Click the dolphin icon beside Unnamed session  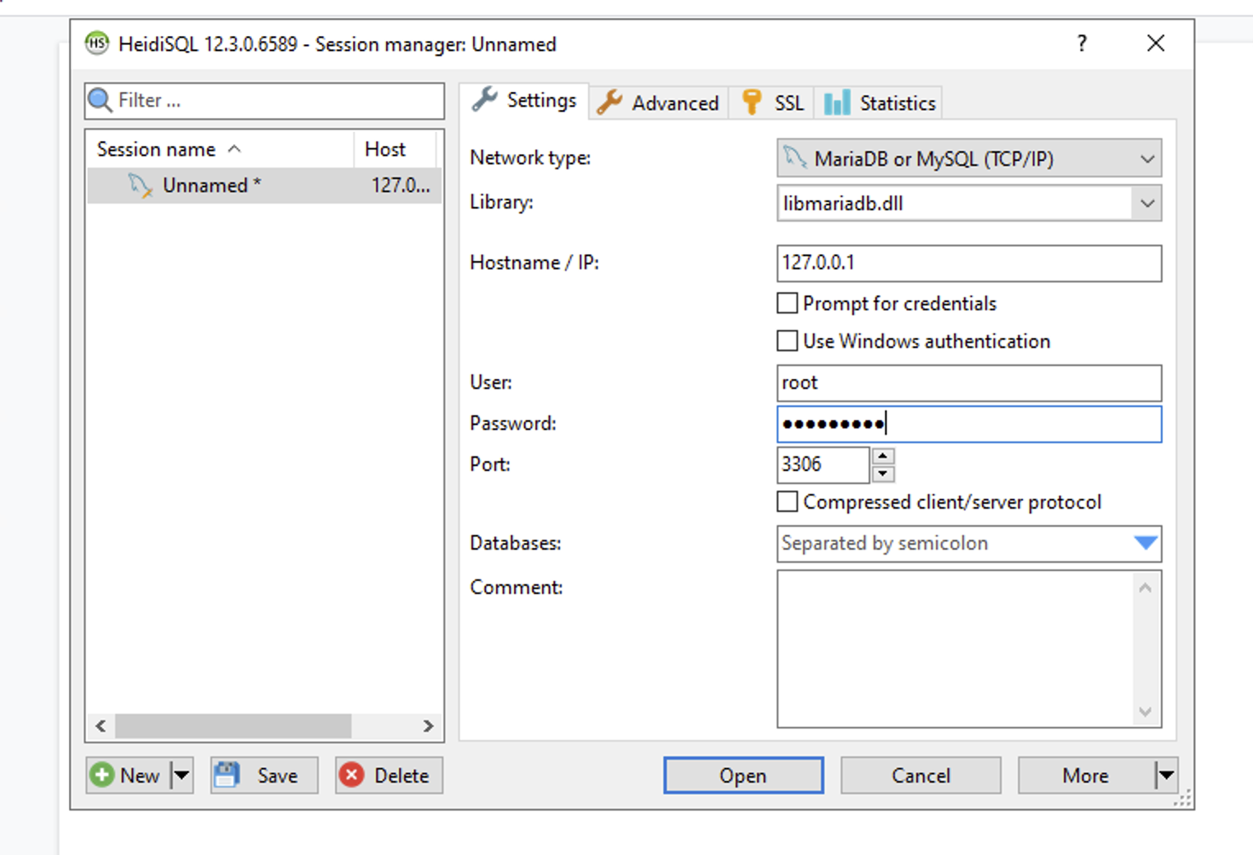click(140, 185)
